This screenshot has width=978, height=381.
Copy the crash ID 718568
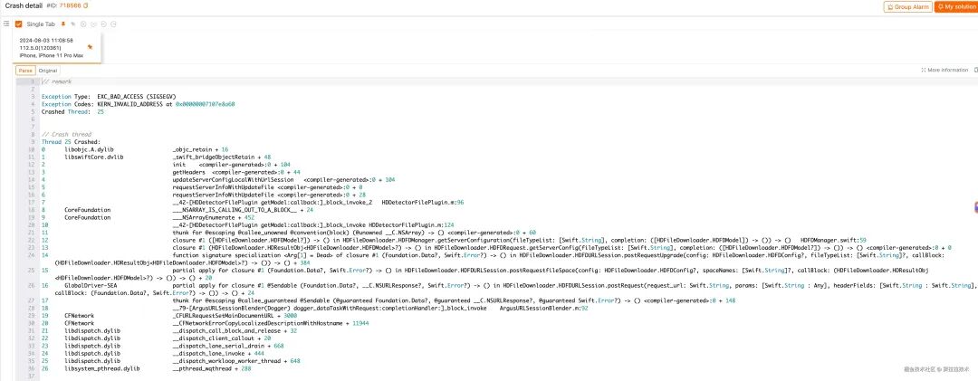85,5
